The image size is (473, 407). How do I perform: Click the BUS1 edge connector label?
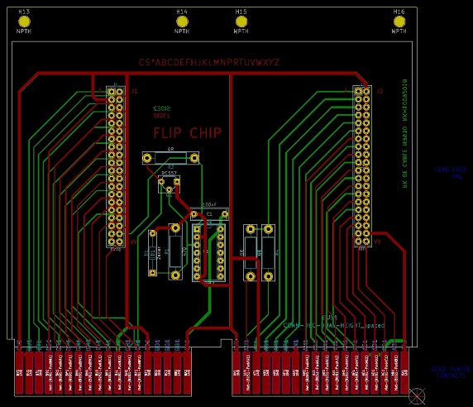tap(330, 318)
